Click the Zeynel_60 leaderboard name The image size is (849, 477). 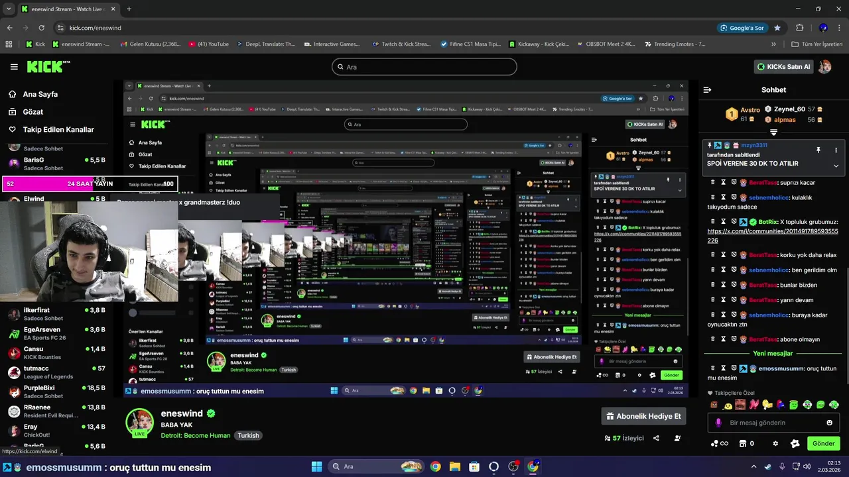pyautogui.click(x=790, y=109)
